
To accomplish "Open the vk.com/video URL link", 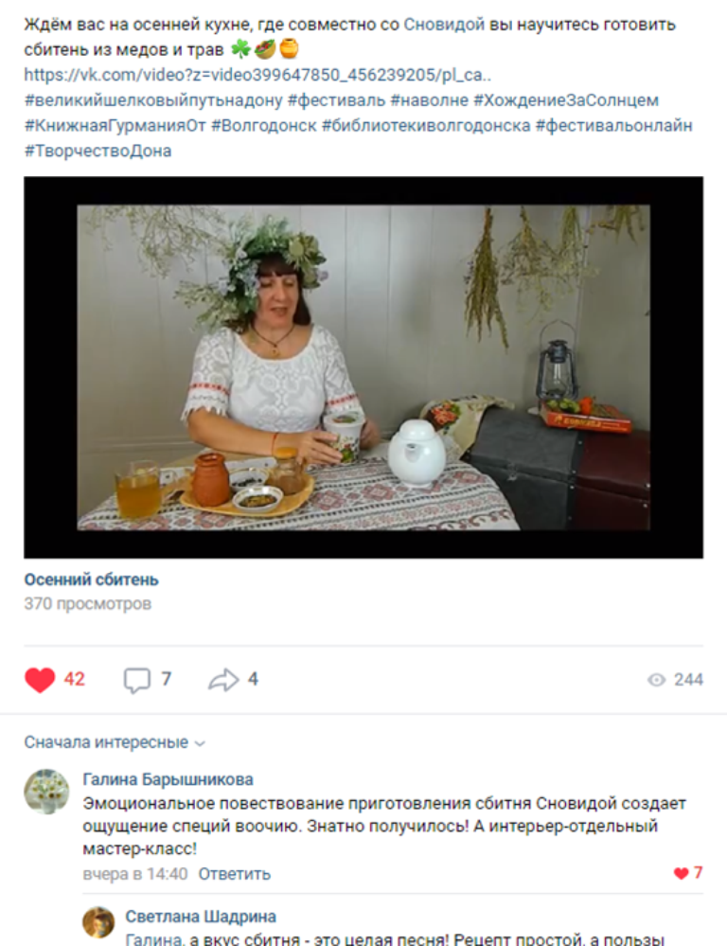I will [257, 75].
